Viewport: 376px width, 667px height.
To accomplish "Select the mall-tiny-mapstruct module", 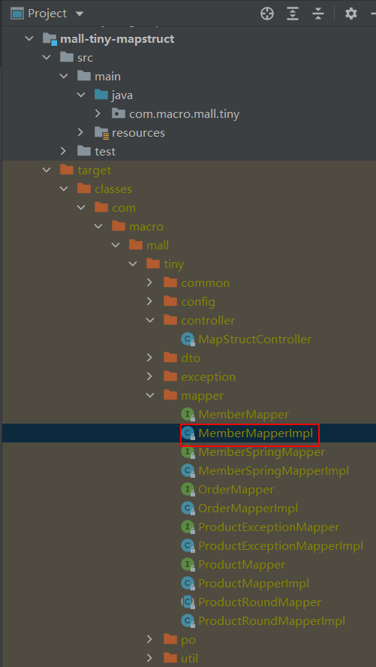I will [118, 39].
